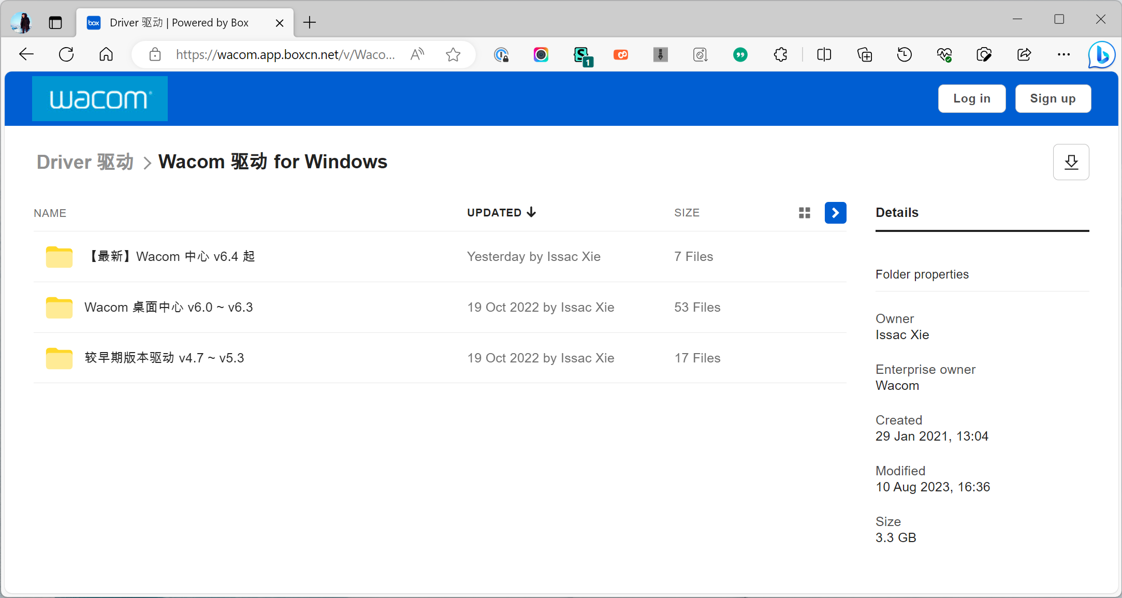Click the address bar URL
This screenshot has height=598, width=1122.
(285, 54)
